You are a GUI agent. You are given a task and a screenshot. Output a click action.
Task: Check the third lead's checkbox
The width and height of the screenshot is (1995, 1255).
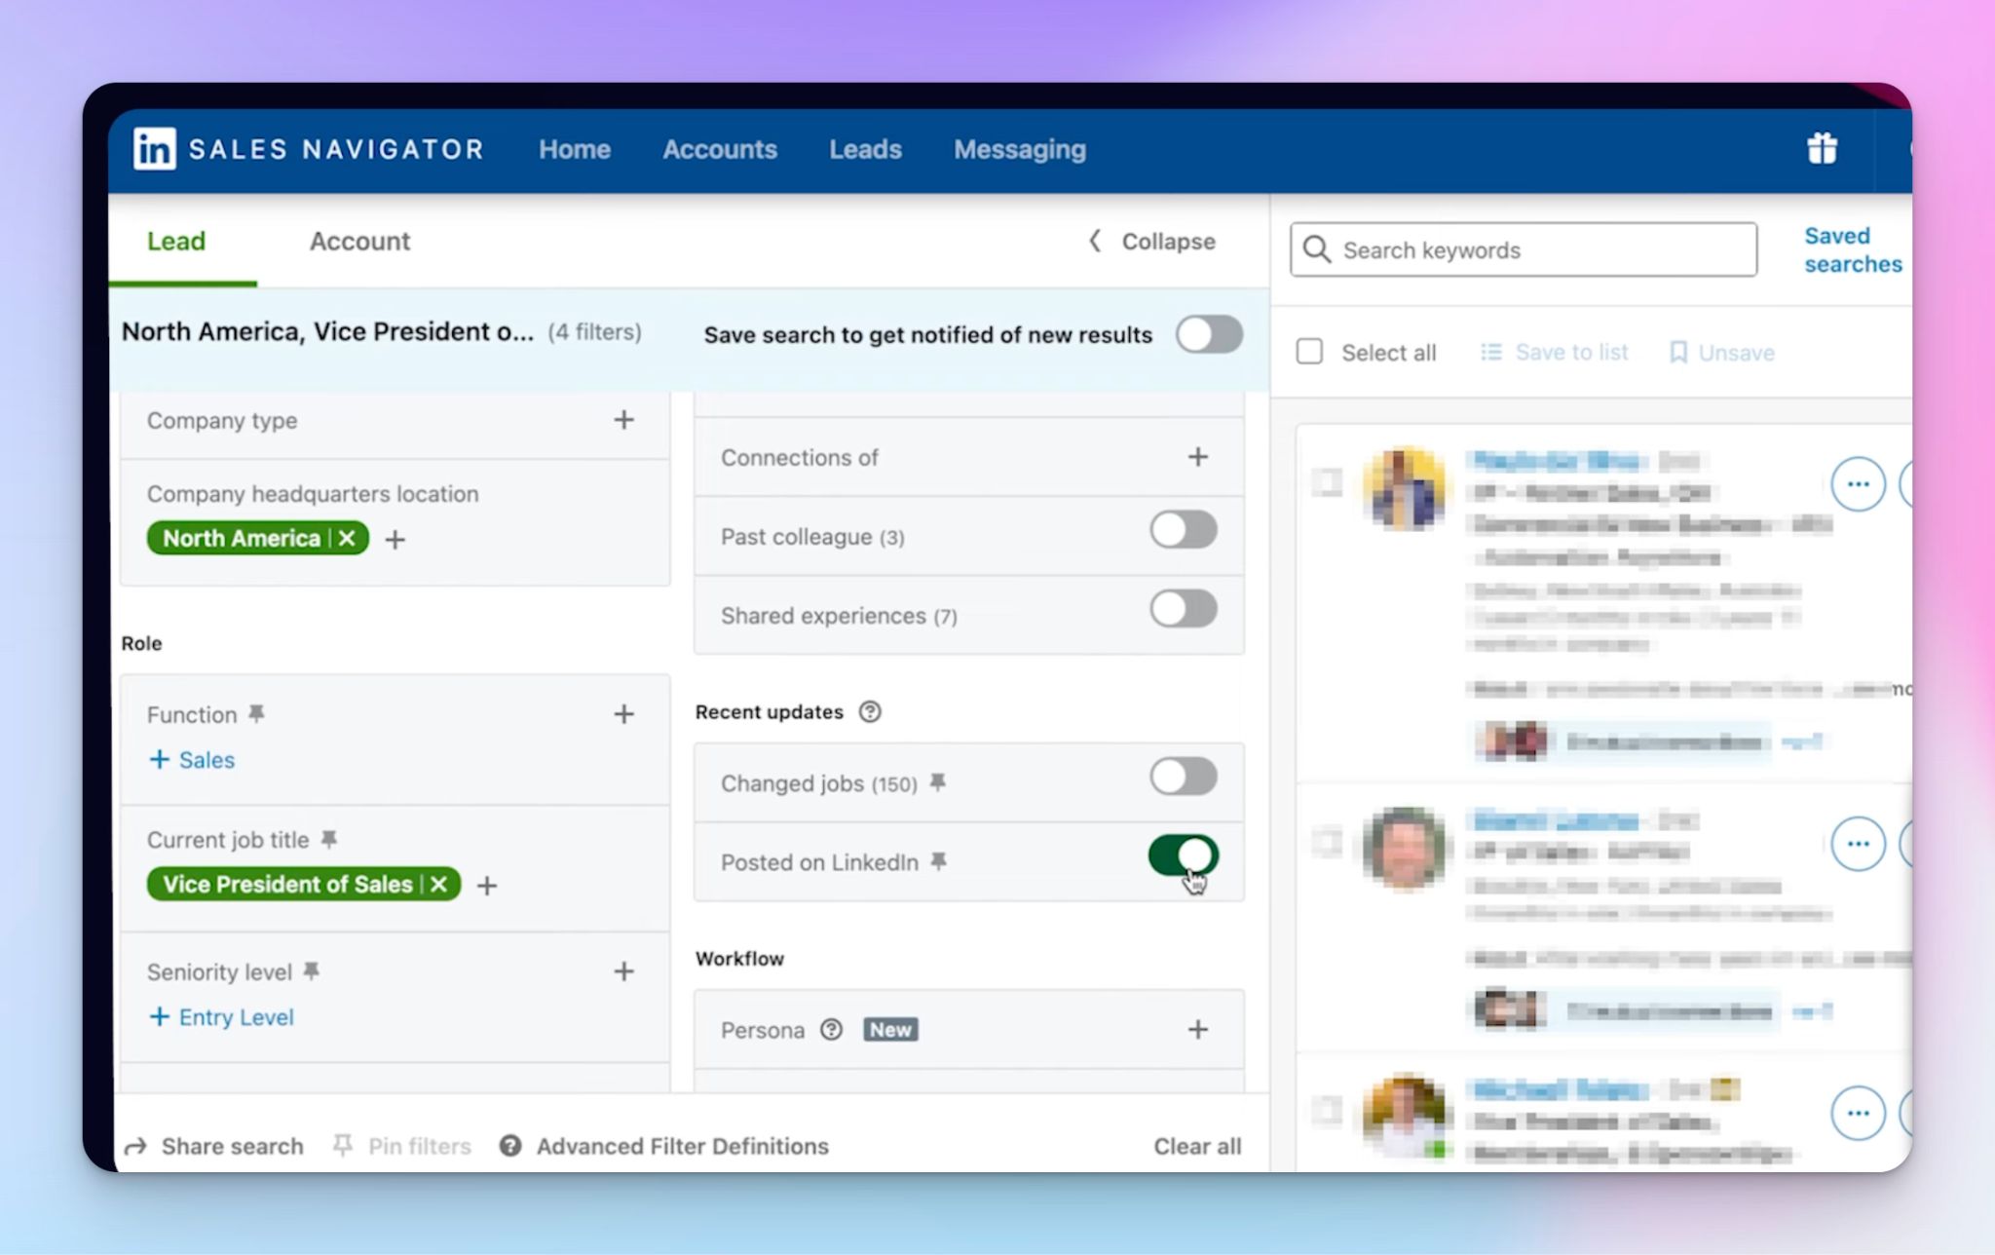point(1327,1110)
